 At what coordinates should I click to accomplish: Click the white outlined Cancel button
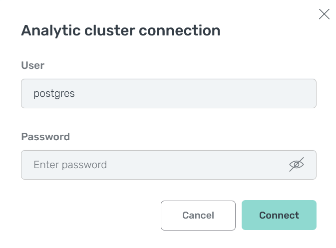[198, 215]
